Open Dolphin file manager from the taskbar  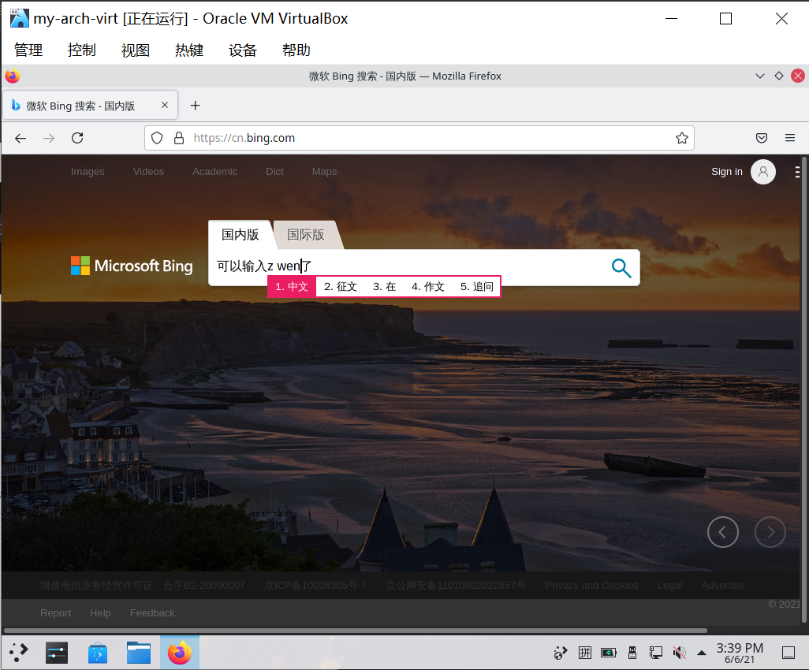pos(138,653)
